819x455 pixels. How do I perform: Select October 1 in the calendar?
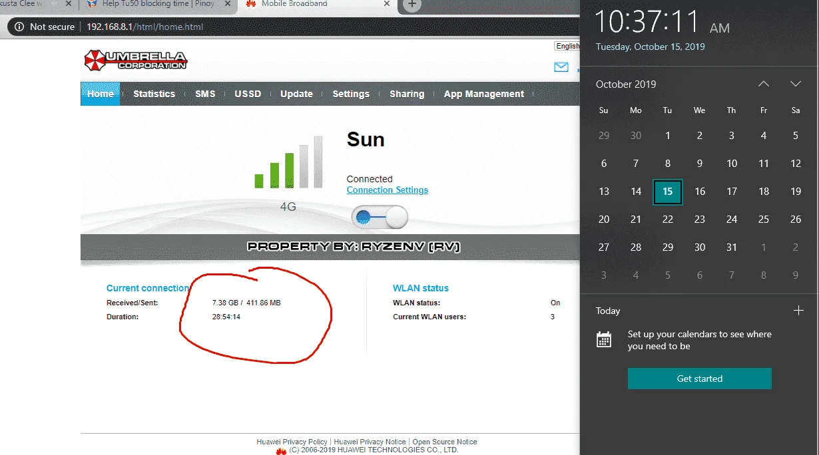[668, 136]
